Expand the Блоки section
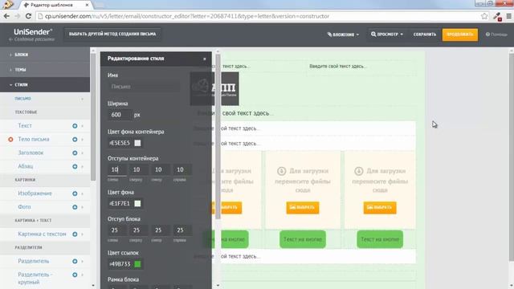 click(45, 55)
